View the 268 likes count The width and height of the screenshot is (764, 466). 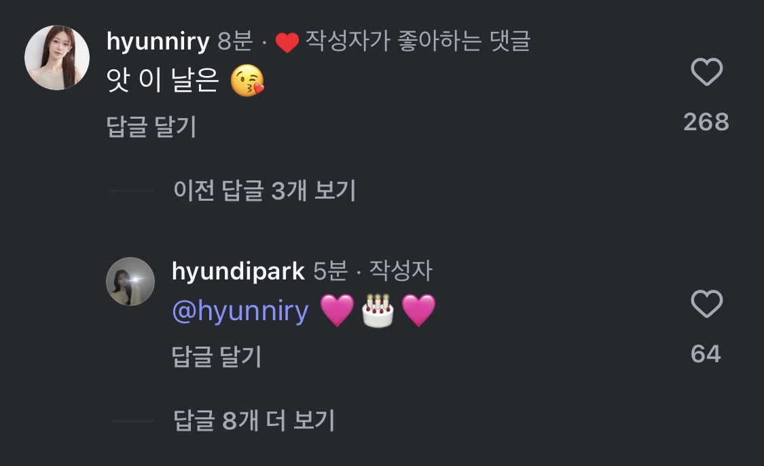tap(706, 122)
